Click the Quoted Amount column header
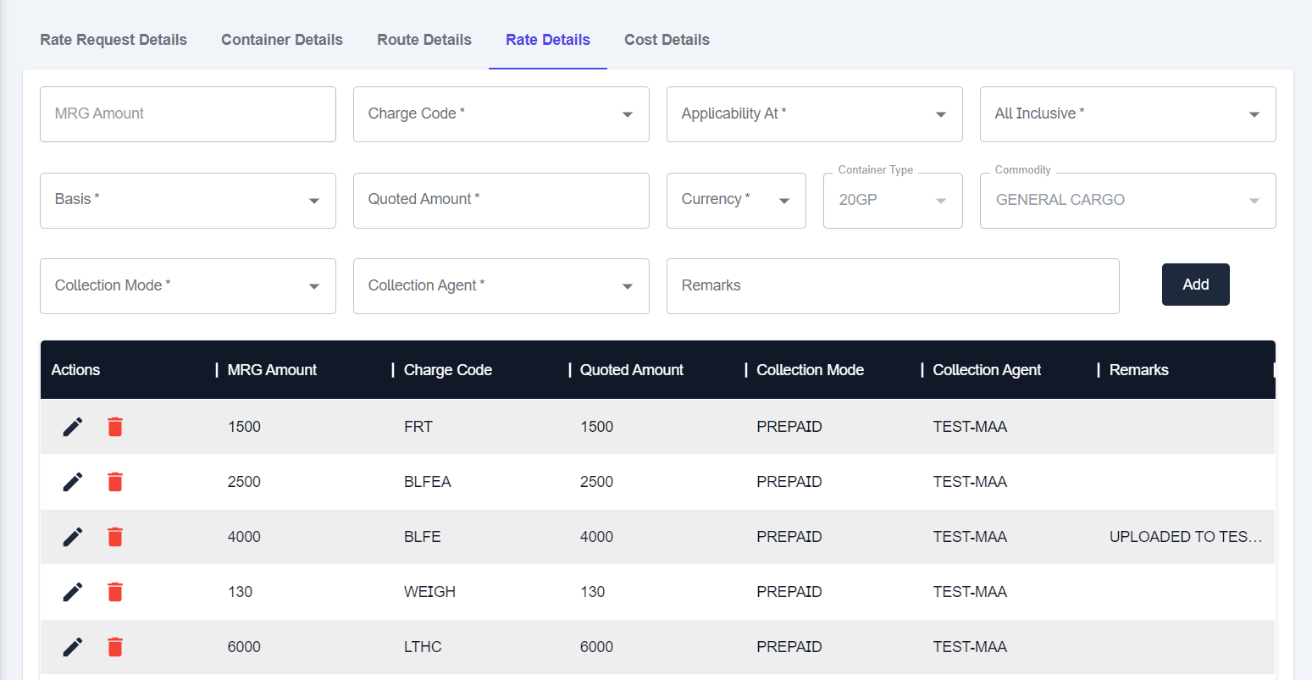1312x680 pixels. click(632, 370)
